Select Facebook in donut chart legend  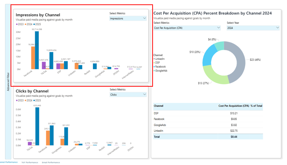click(160, 67)
